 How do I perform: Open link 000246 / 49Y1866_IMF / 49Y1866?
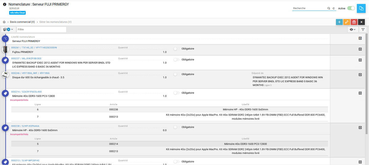pyautogui.click(x=30, y=73)
